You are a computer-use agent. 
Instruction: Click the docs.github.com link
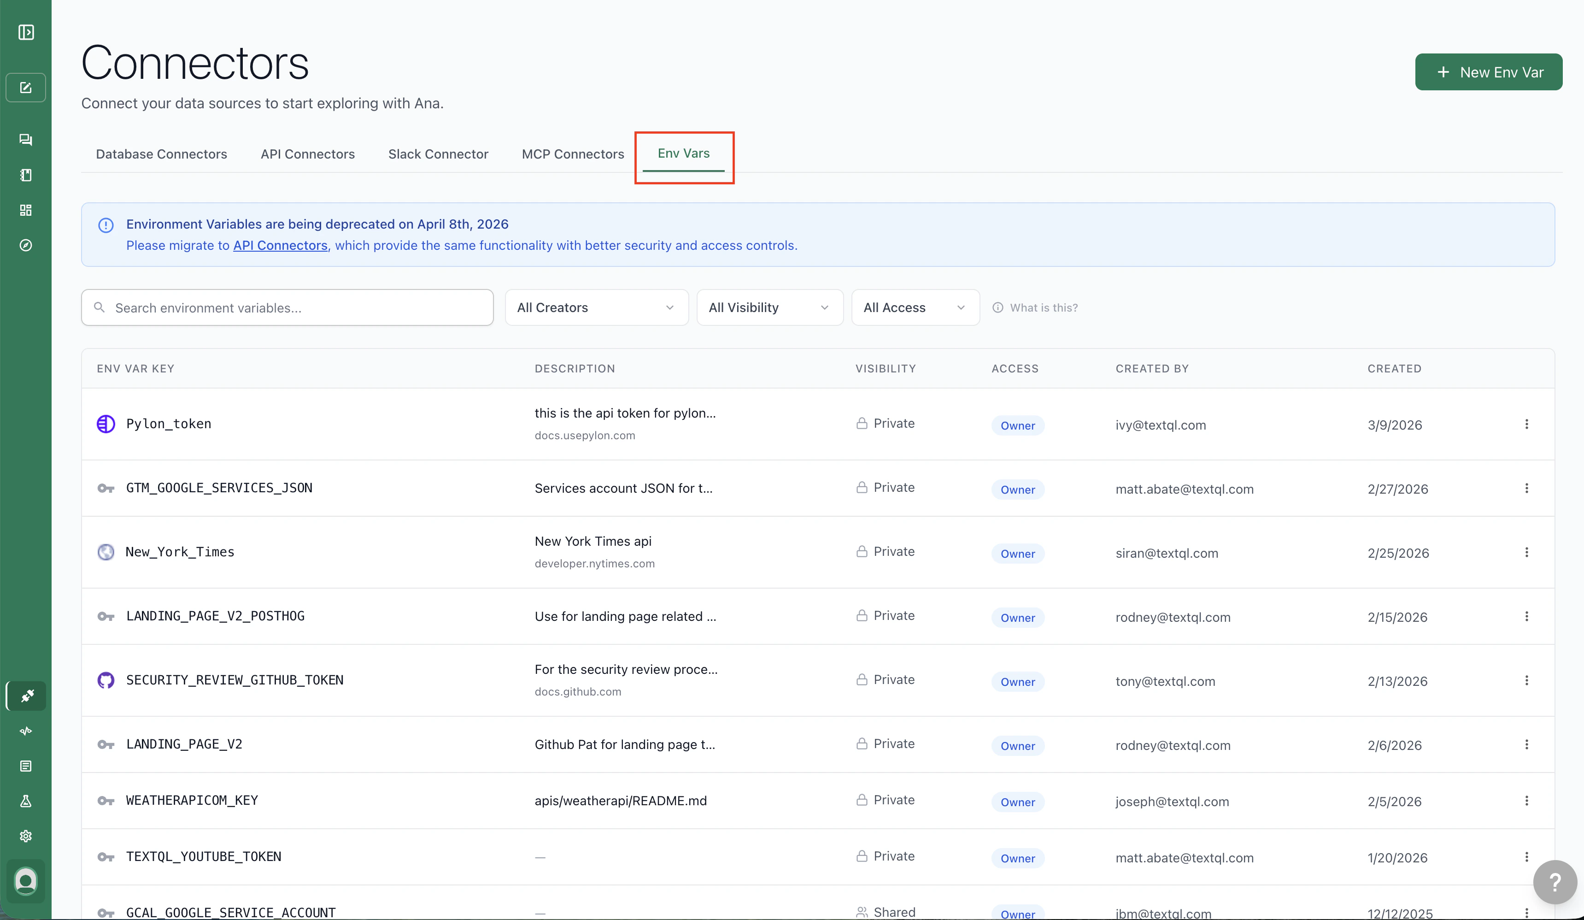point(578,692)
